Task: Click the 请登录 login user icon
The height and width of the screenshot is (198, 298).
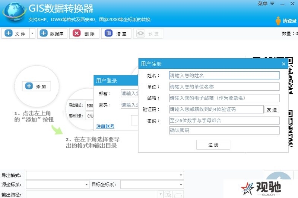Action: pyautogui.click(x=278, y=21)
